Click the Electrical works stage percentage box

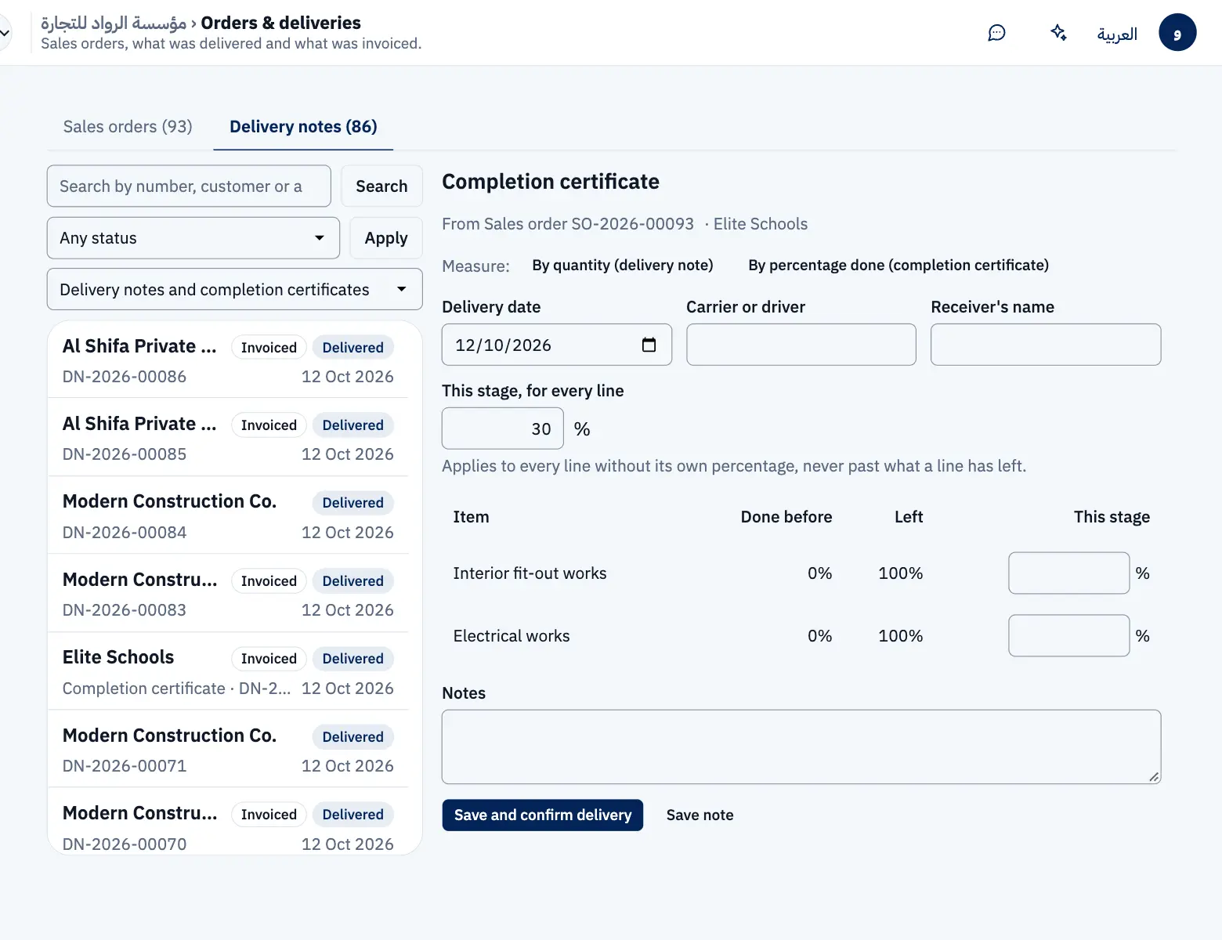point(1069,636)
